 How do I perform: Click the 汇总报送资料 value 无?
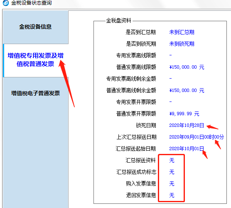point(172,160)
